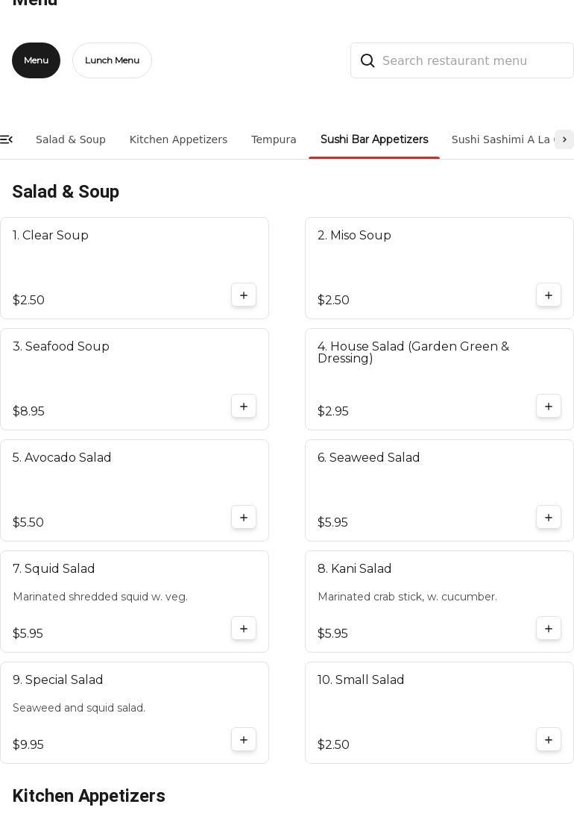Jump to Tempura category tab
Screen dimensions: 574x813
tap(274, 139)
